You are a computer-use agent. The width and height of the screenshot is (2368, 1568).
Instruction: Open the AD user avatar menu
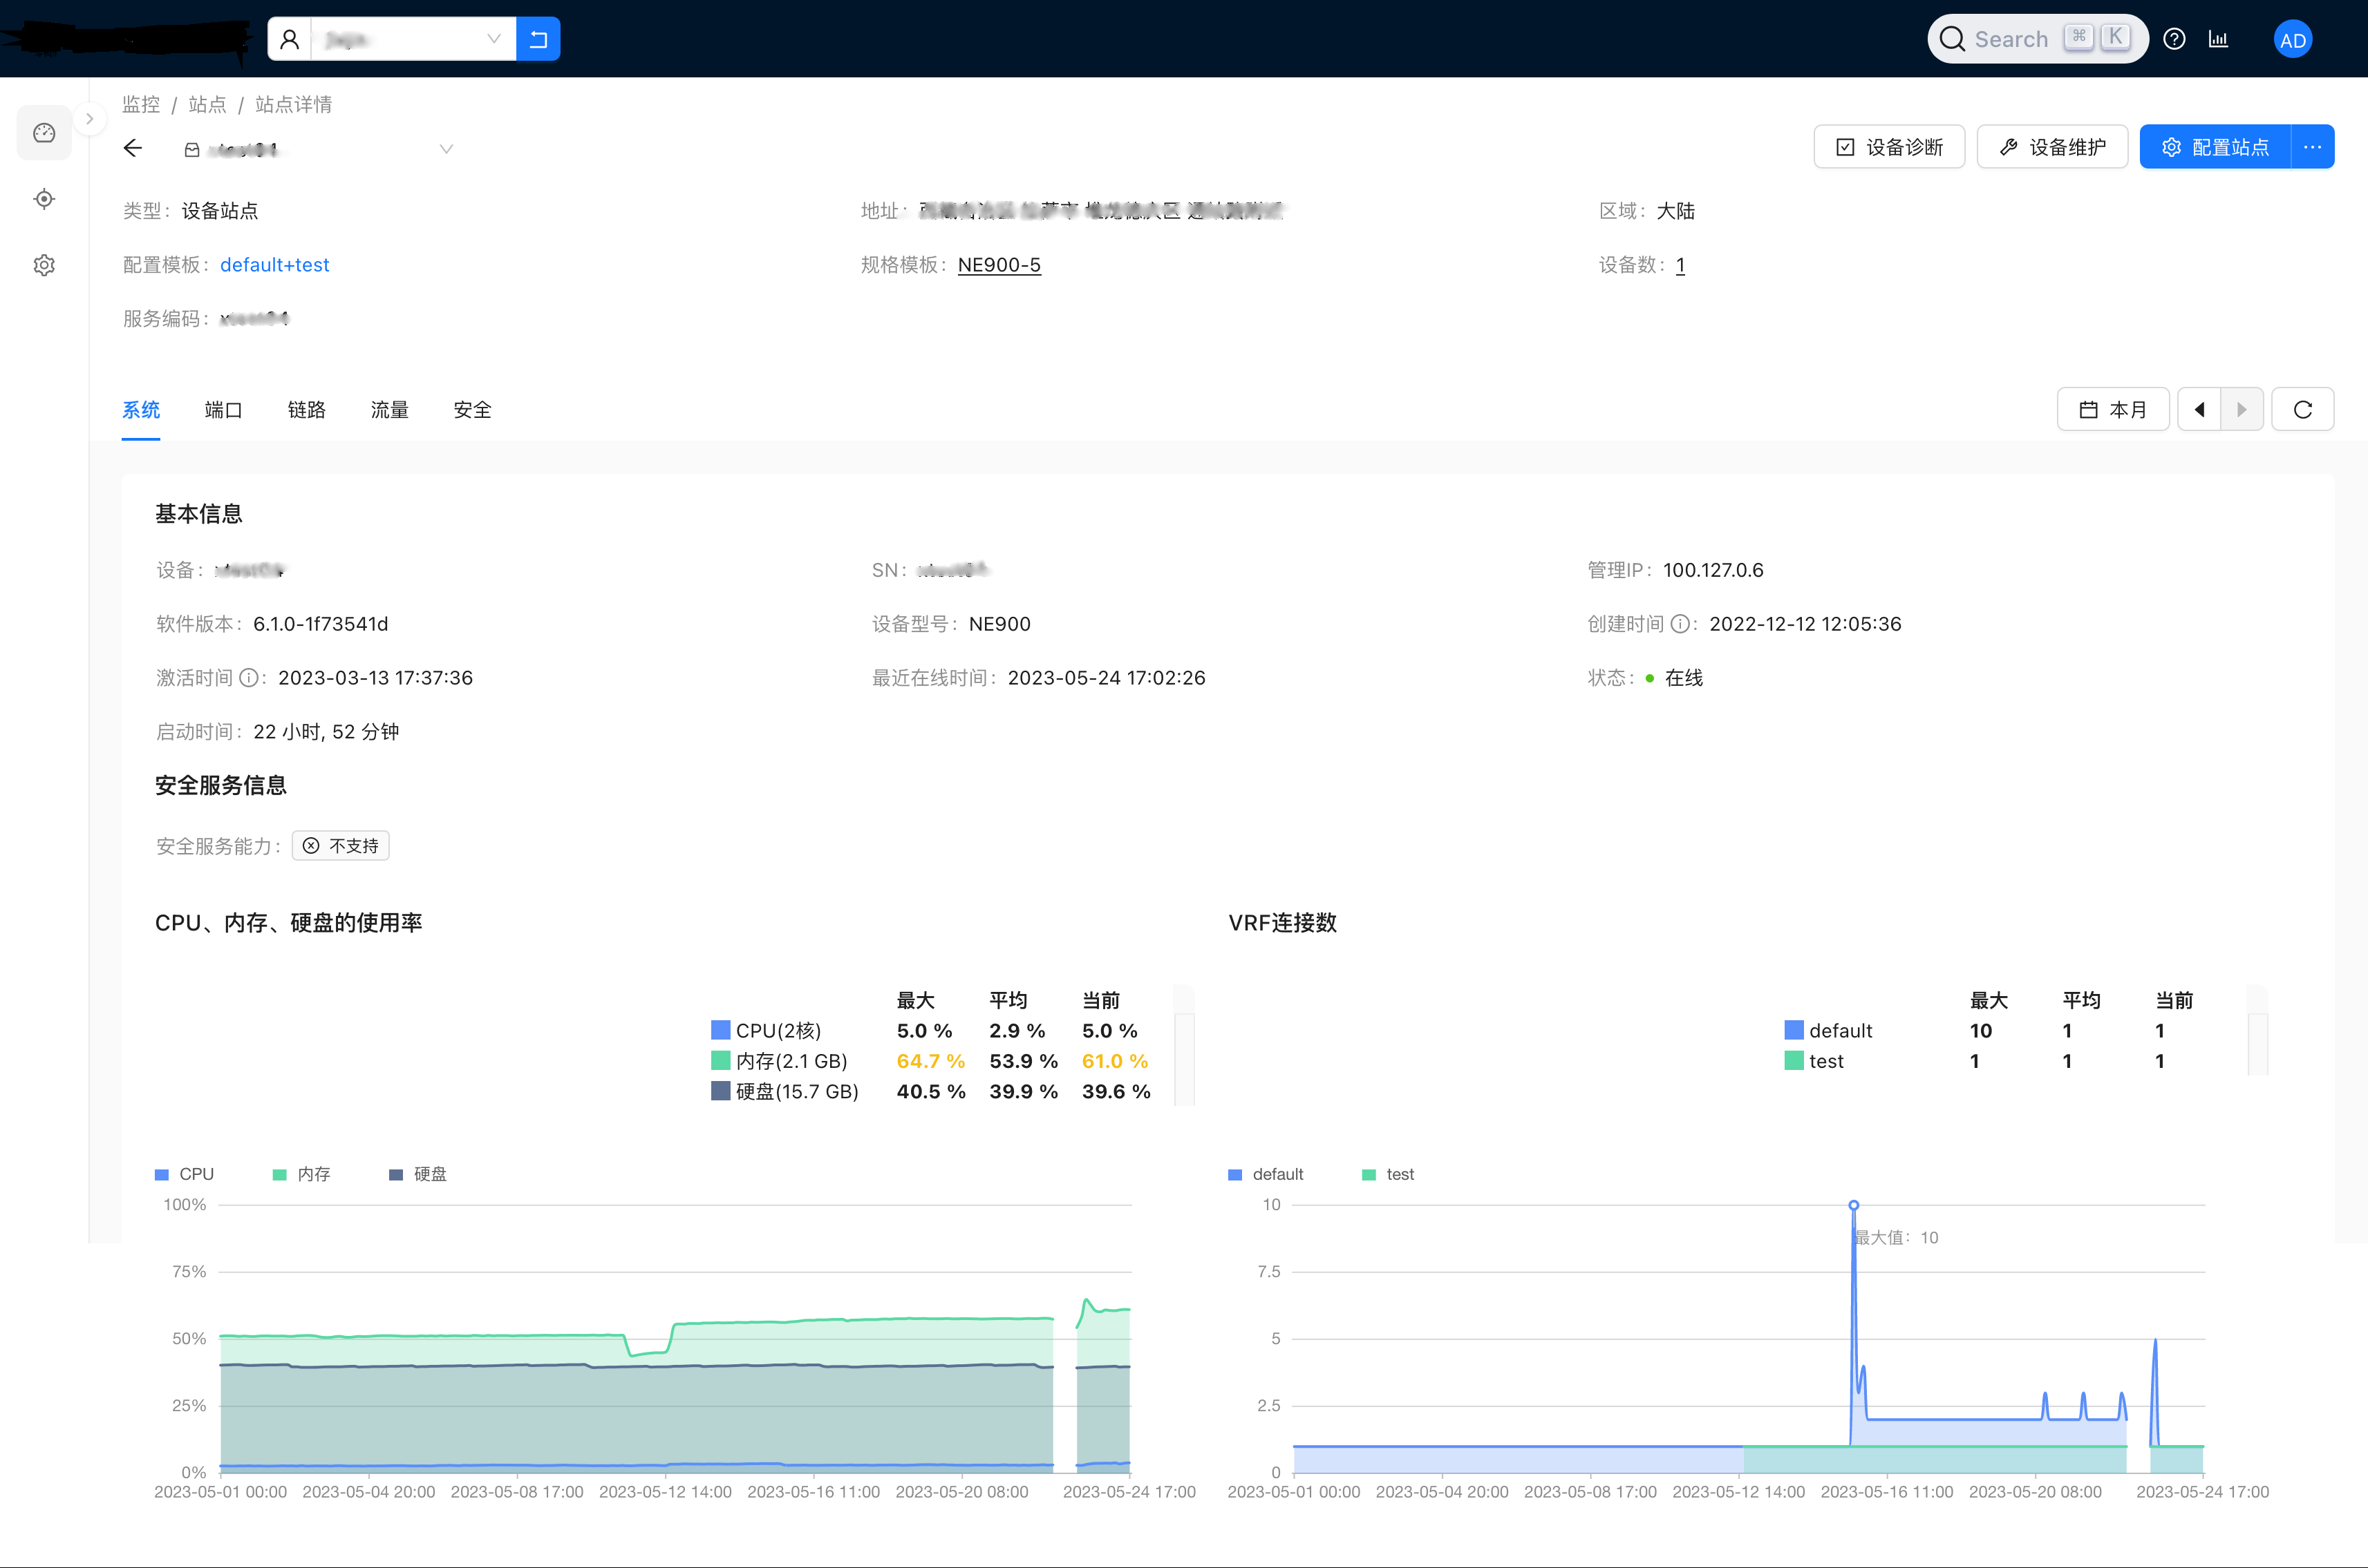click(2292, 39)
